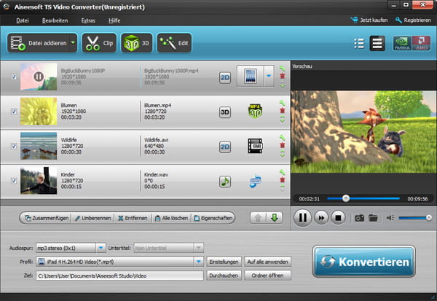Expand the Audiospur dropdown

point(101,248)
